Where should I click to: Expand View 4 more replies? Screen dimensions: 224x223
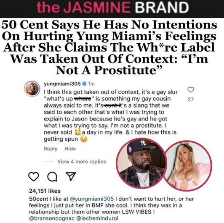coord(82,162)
